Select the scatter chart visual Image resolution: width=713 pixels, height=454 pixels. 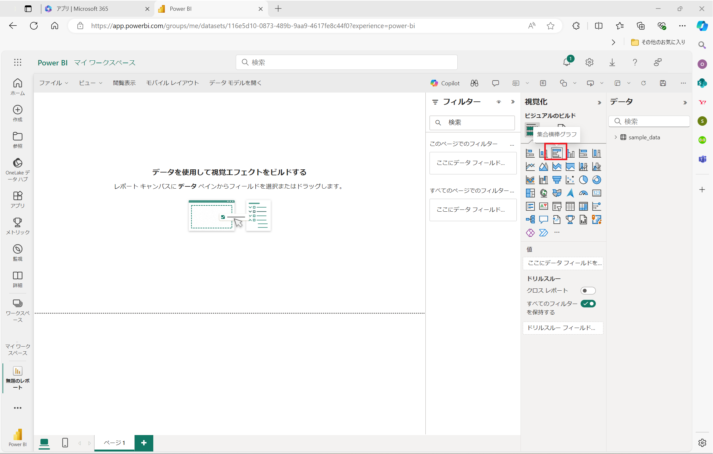click(570, 180)
